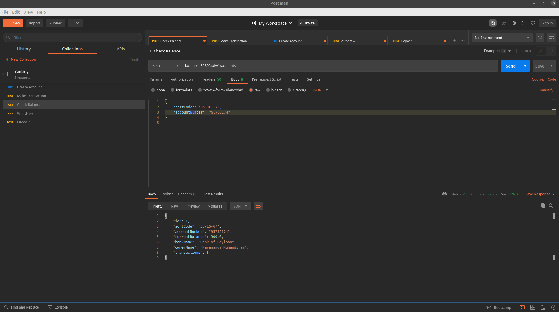Select the none body type
This screenshot has width=559, height=312.
[x=153, y=90]
